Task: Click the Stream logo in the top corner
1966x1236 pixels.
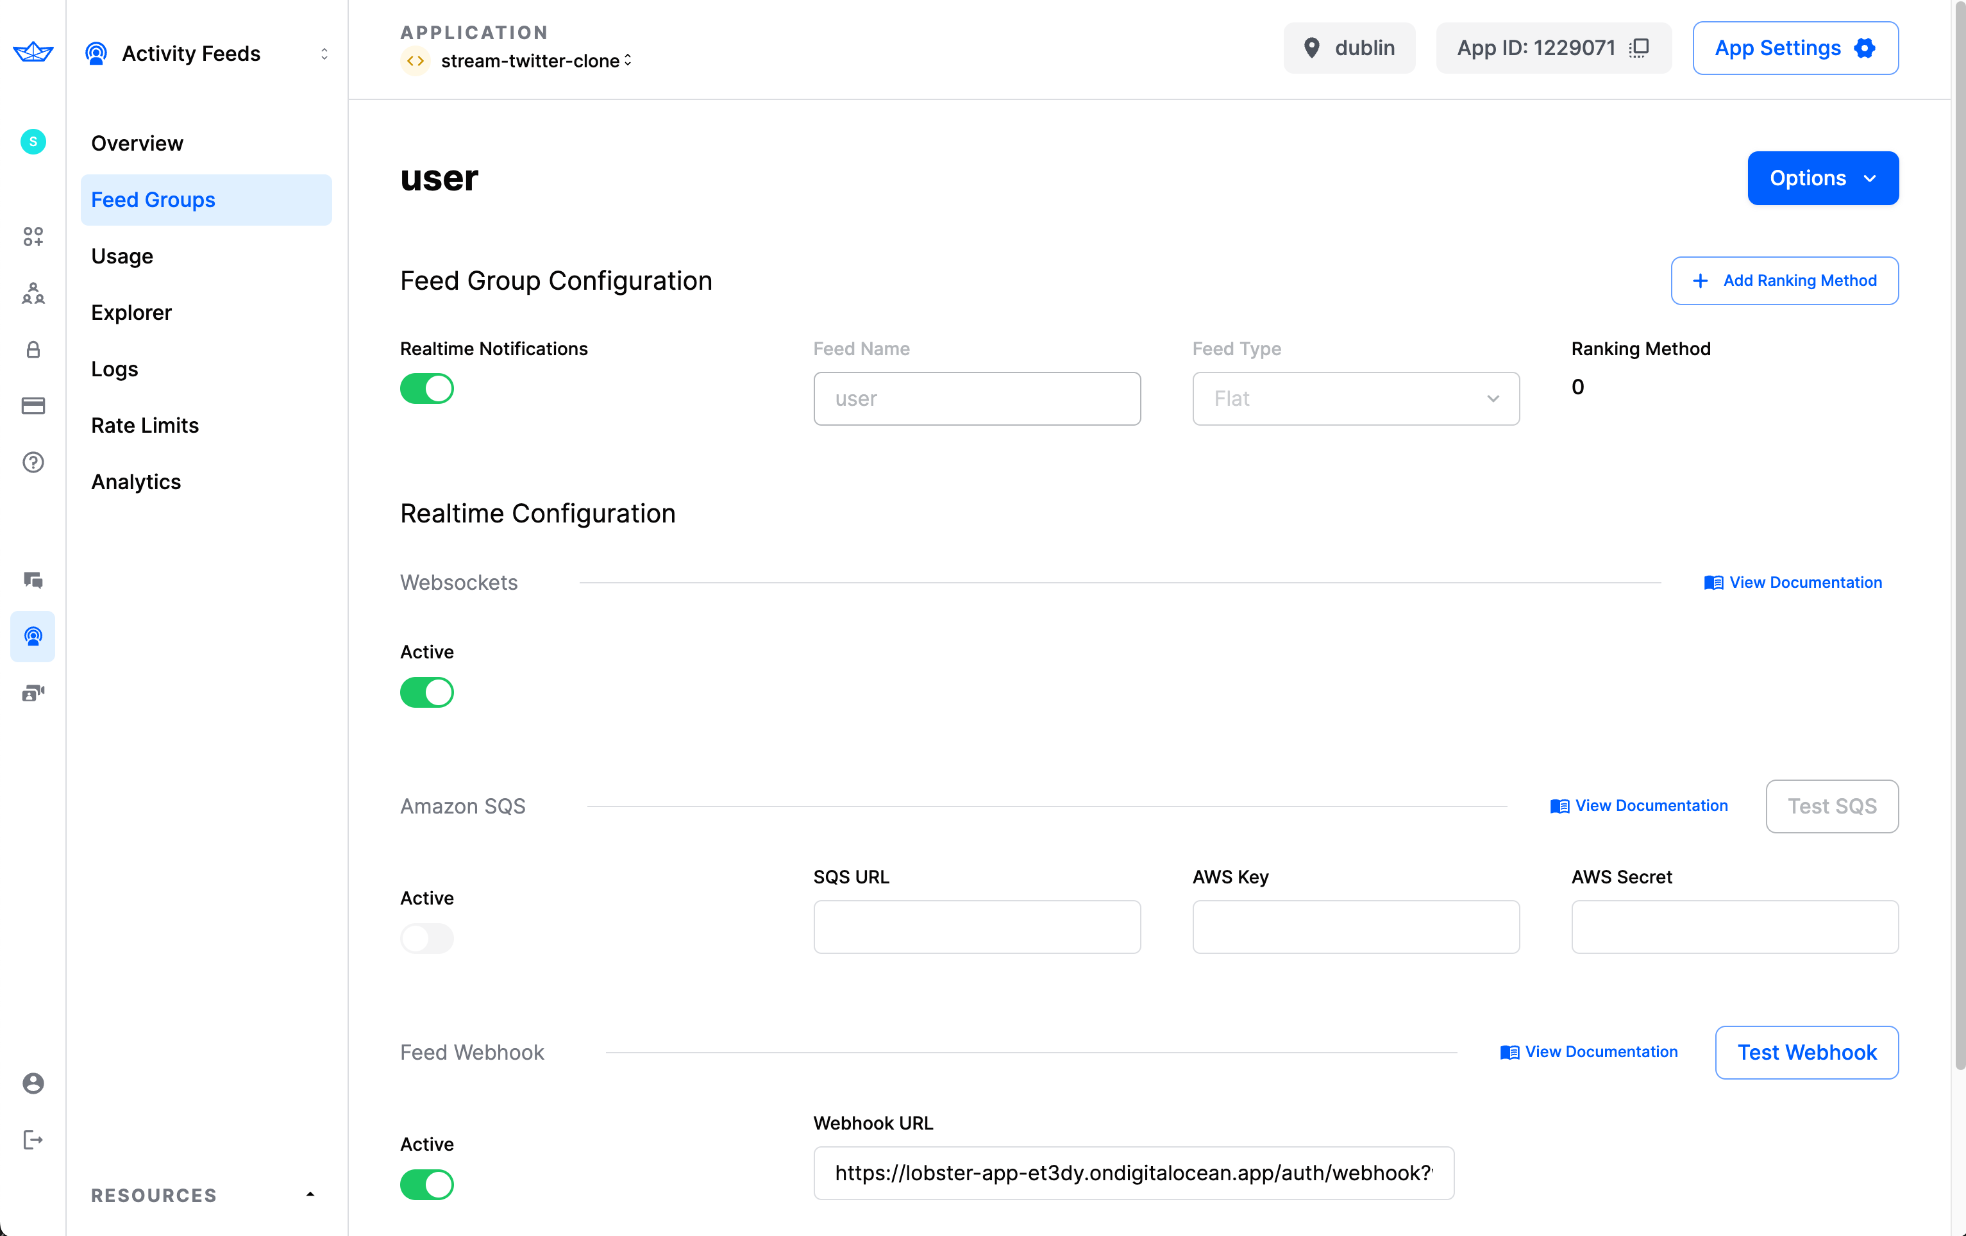Action: (33, 51)
